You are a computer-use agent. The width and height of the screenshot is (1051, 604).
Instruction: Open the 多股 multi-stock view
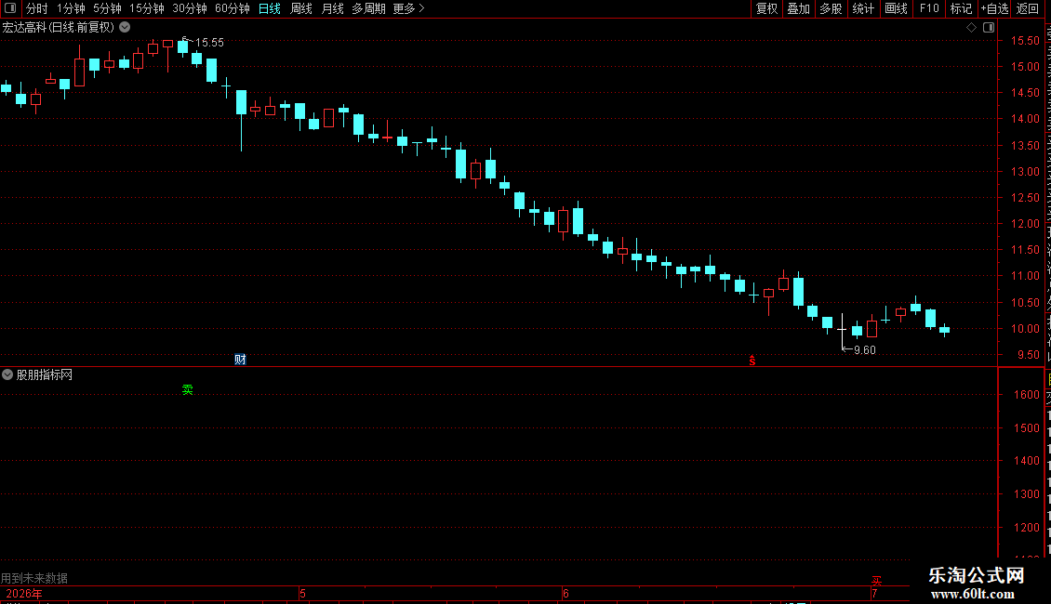tap(831, 8)
